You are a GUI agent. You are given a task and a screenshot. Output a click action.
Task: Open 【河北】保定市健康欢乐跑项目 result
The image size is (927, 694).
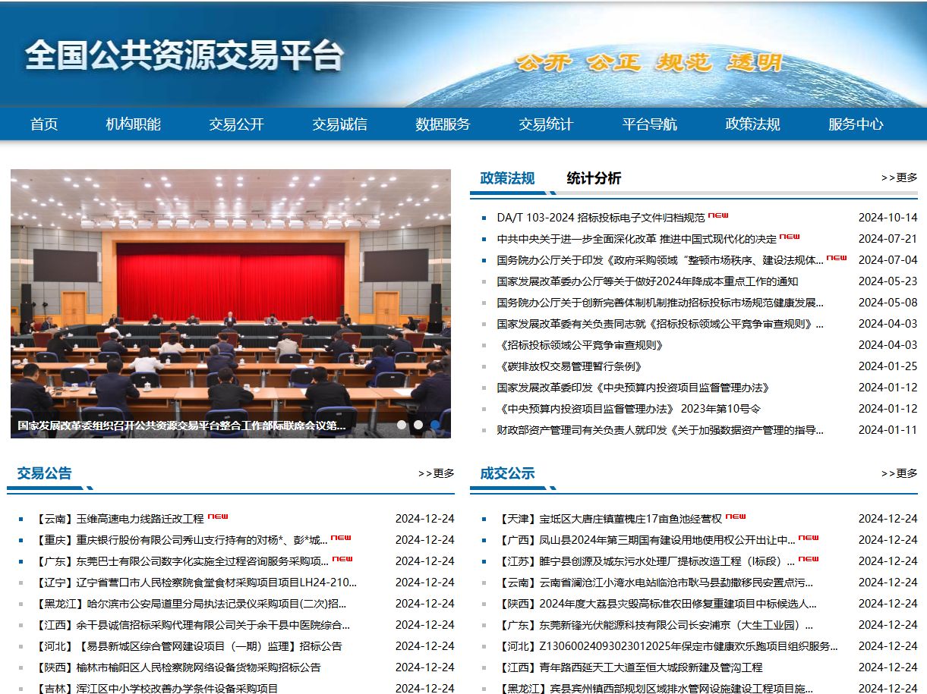(667, 646)
